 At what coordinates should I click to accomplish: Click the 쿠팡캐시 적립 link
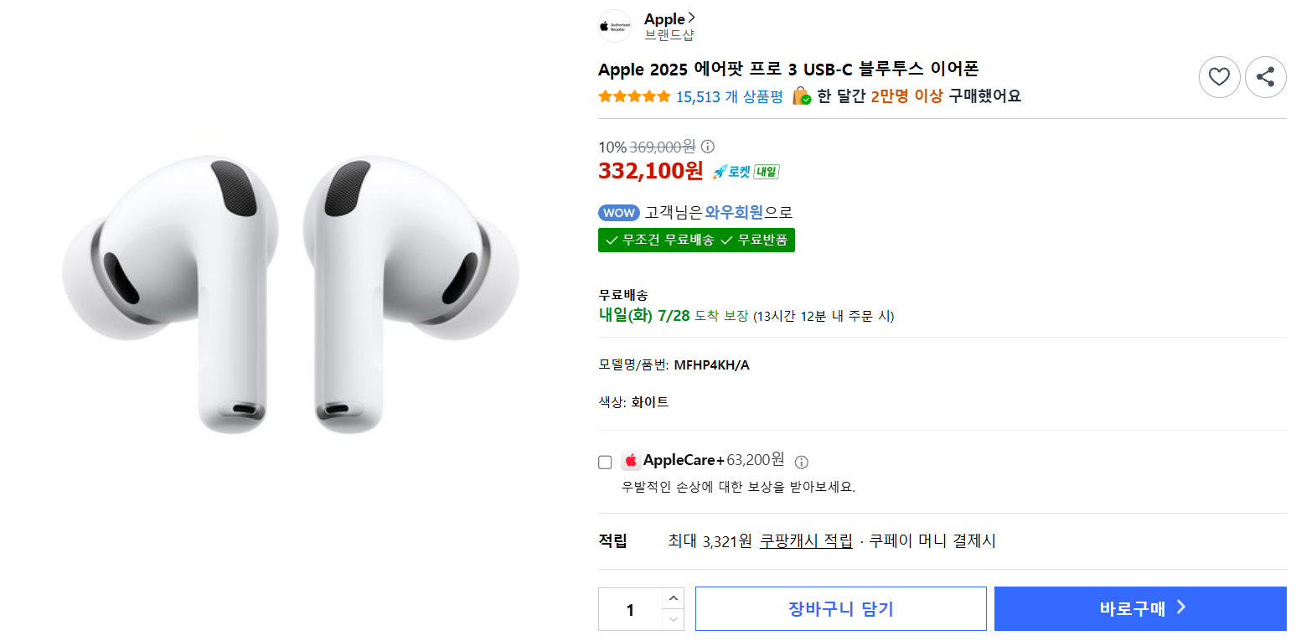(x=806, y=541)
